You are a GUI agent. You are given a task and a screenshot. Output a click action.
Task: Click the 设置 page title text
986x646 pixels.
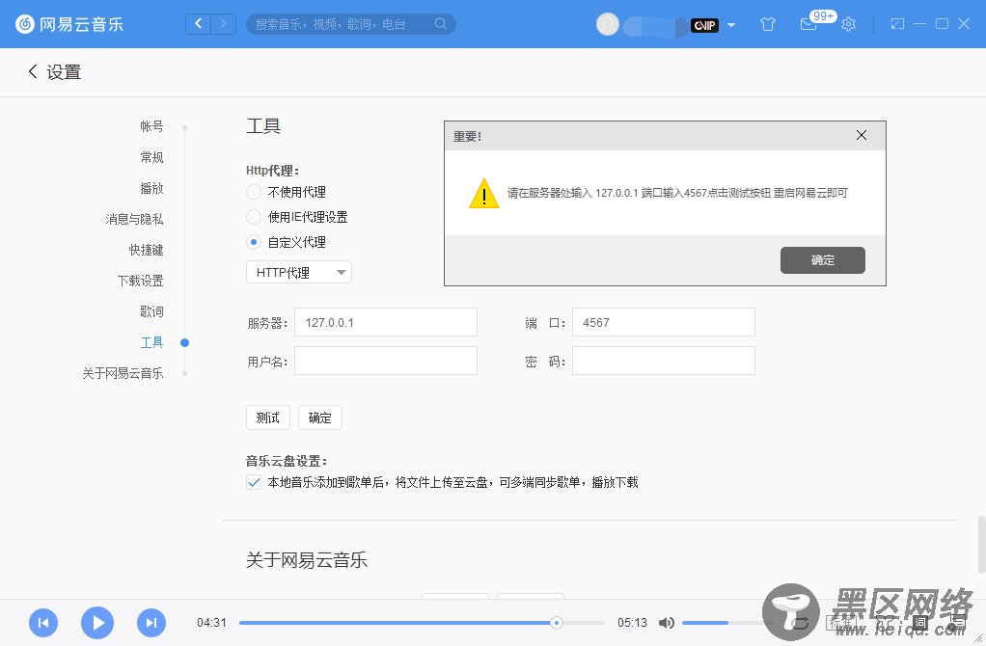[64, 72]
